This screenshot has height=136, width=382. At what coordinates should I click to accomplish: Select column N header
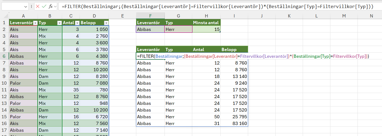click(x=371, y=16)
